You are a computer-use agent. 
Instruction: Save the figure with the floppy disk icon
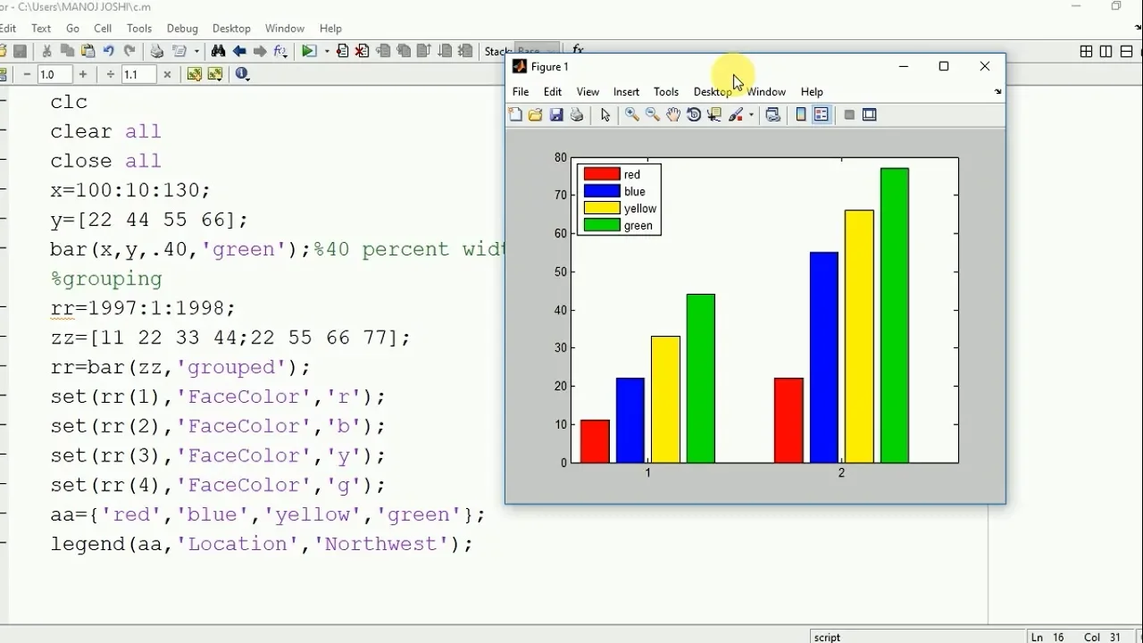[556, 114]
